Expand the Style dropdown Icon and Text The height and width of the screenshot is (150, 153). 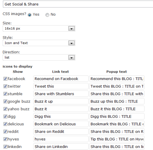39,43
